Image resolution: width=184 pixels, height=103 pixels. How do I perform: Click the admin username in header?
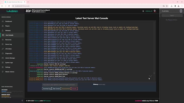[x=149, y=11]
